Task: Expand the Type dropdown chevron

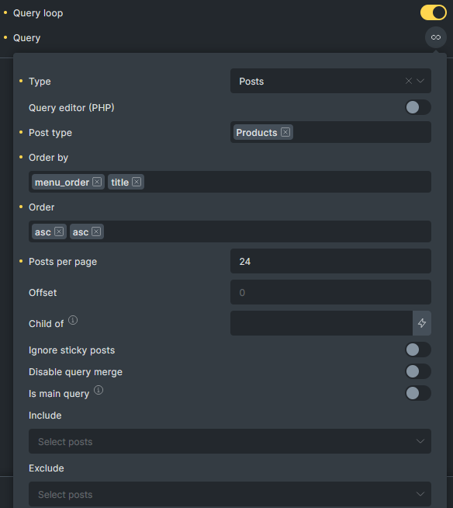Action: pyautogui.click(x=420, y=81)
